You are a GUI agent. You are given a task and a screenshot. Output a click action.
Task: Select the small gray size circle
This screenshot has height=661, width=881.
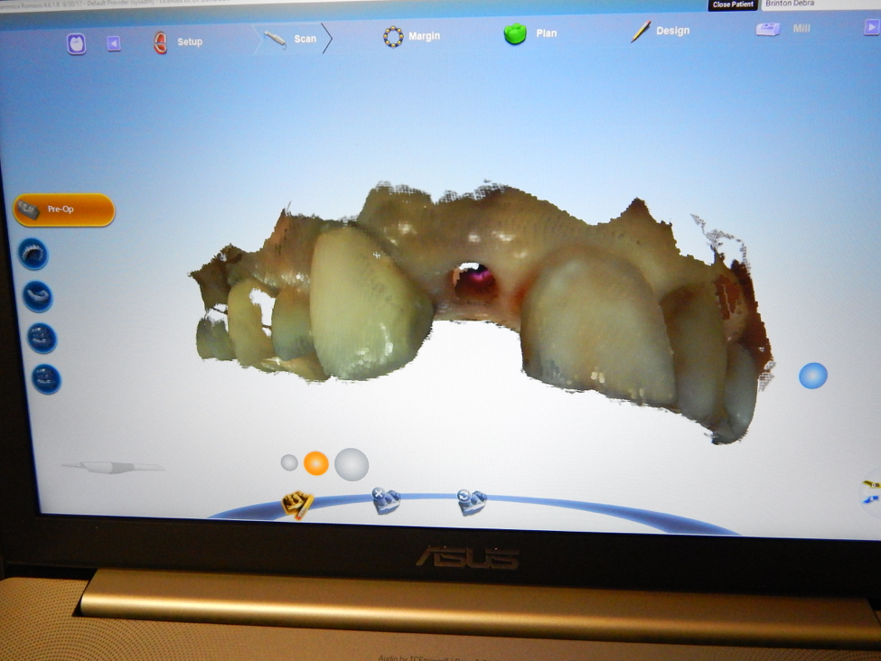[x=289, y=462]
